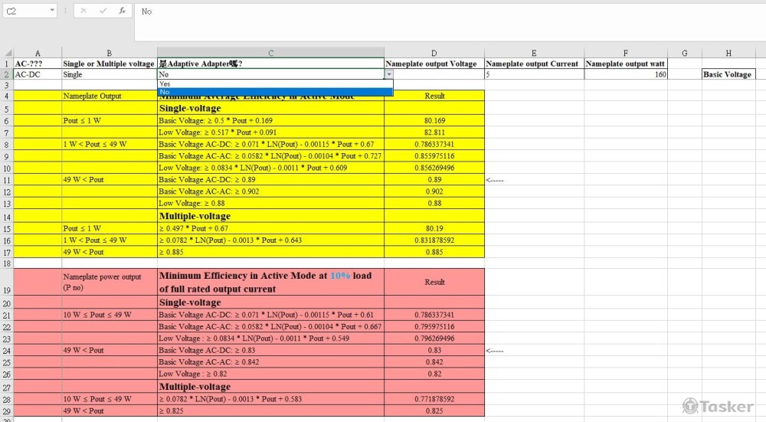Screen dimensions: 766x422
Task: Click the "Basic Voltage" cell in column H
Action: [728, 75]
